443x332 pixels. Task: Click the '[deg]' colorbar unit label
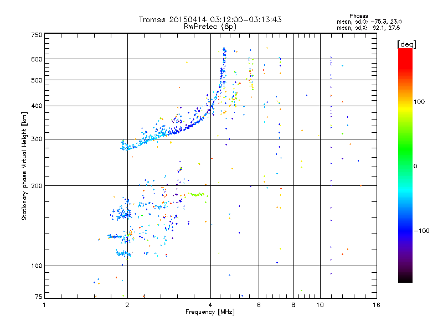pos(406,44)
